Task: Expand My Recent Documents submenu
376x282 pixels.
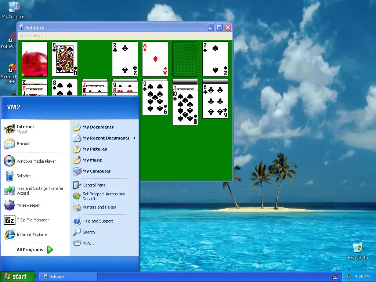Action: click(x=105, y=138)
